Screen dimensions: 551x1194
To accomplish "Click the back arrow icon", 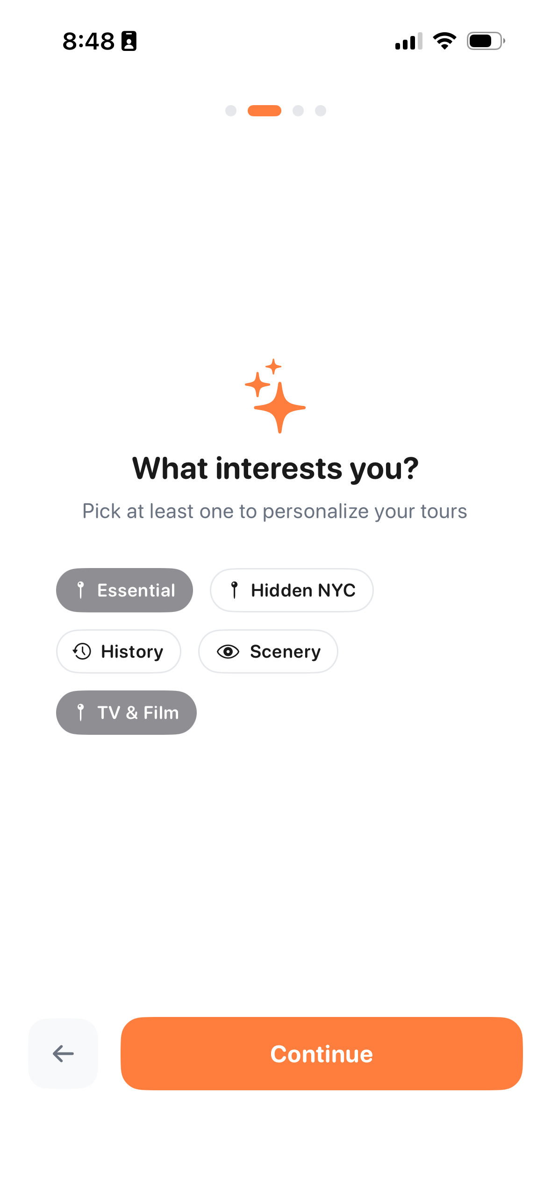I will [63, 1053].
